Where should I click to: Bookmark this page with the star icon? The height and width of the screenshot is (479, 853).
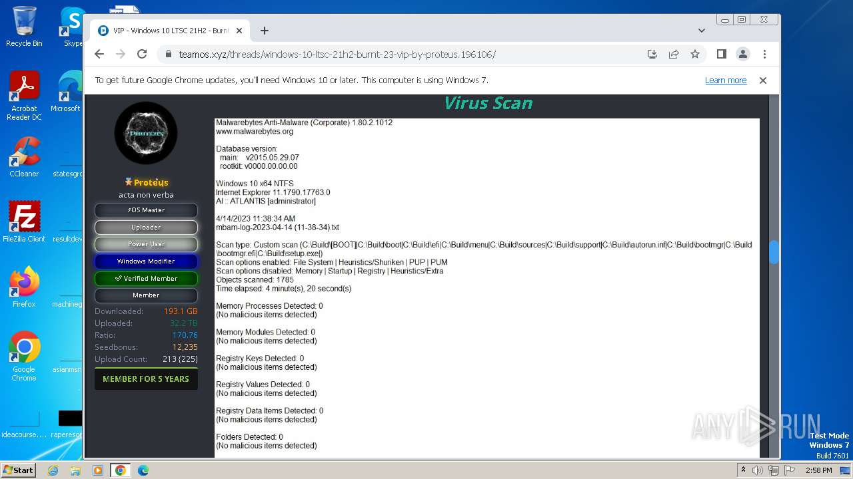pos(695,55)
